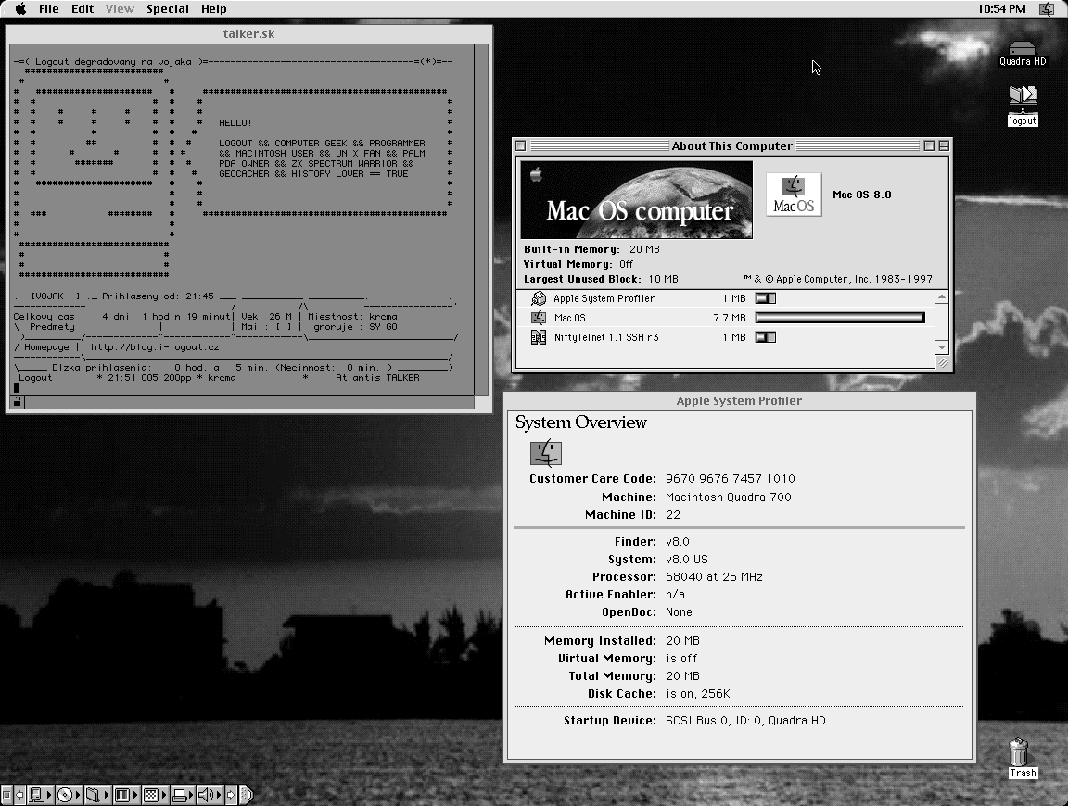
Task: Click the down arrow of memory list scrollbar
Action: pos(943,347)
